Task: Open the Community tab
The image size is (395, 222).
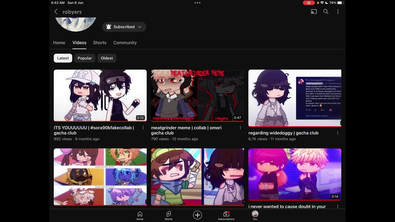Action: 125,43
